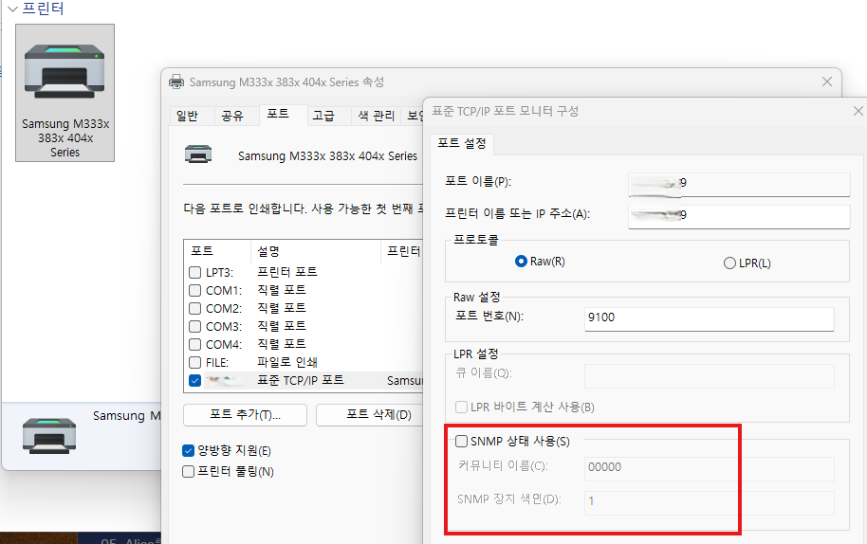Viewport: 867px width, 544px height.
Task: Open the 고급 tab
Action: pyautogui.click(x=323, y=116)
